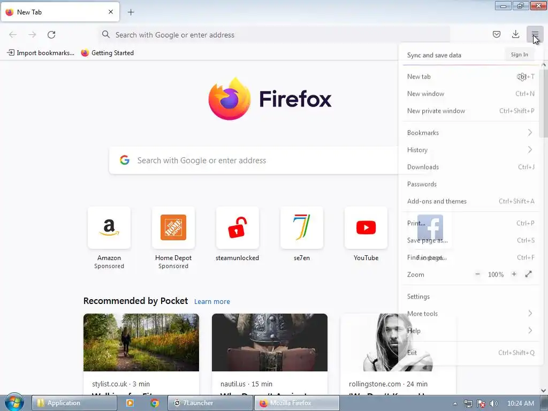Enter full screen via zoom row arrow icon
This screenshot has width=548, height=411.
click(528, 275)
